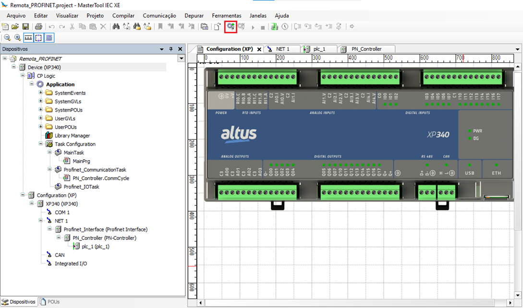Expand the SystemEvents folder
This screenshot has height=308, width=523.
tap(41, 93)
